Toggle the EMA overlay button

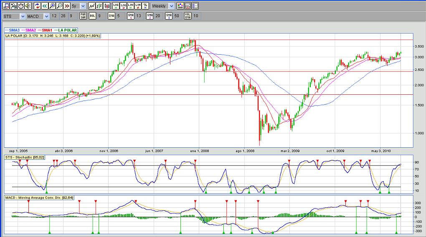tap(112, 16)
